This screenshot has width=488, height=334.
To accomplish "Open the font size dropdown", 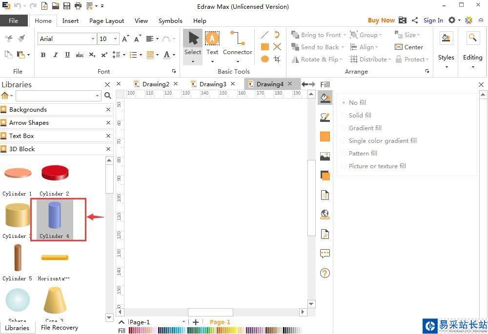I will (x=115, y=39).
